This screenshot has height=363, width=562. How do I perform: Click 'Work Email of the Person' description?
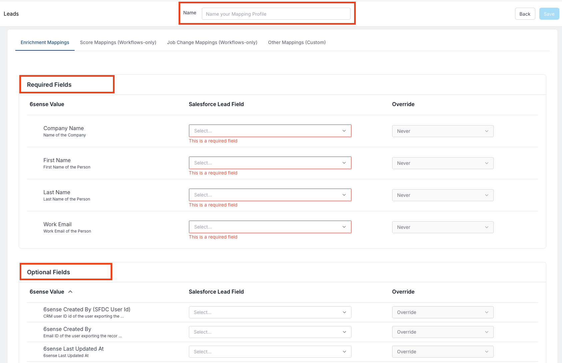click(67, 231)
